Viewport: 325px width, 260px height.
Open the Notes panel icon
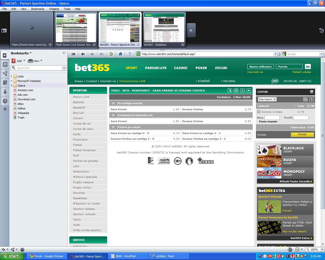(x=5, y=83)
